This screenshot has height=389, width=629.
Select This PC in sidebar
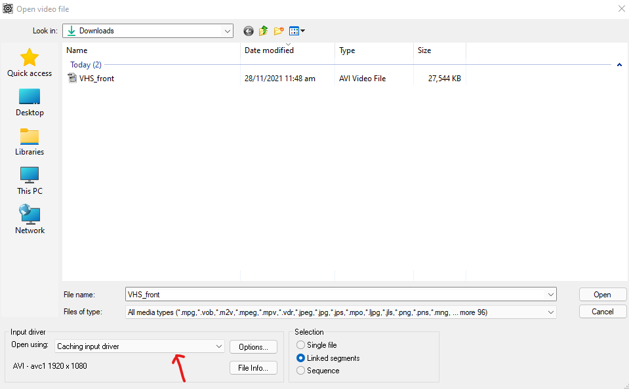tap(30, 181)
